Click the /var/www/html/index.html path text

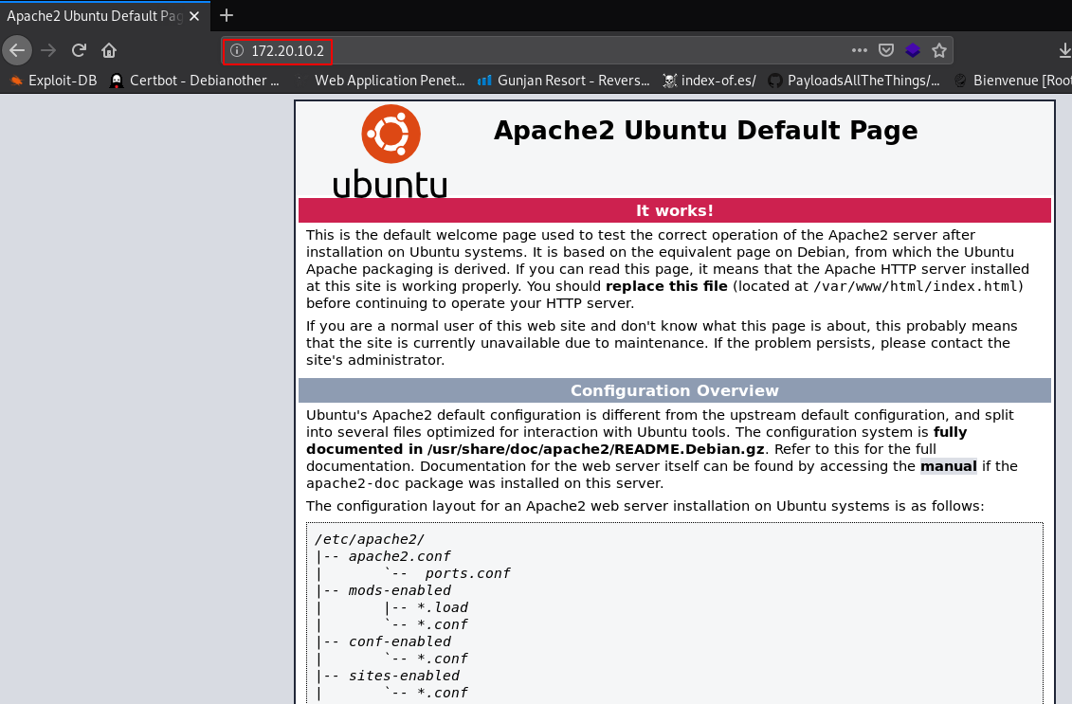coord(916,286)
